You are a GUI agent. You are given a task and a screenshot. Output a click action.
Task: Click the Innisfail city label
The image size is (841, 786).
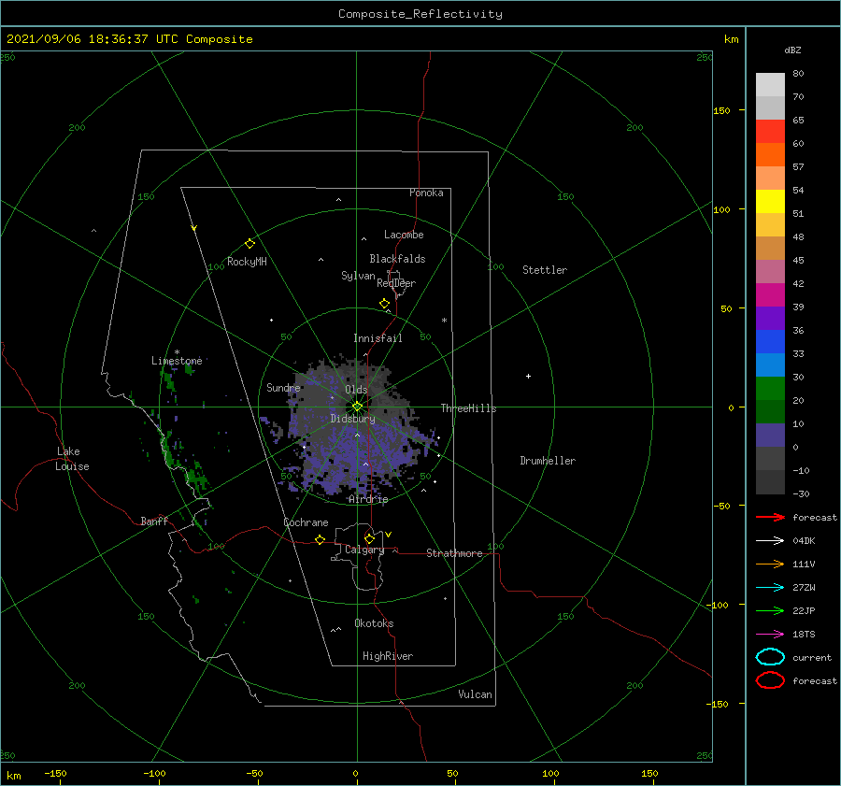pyautogui.click(x=378, y=338)
